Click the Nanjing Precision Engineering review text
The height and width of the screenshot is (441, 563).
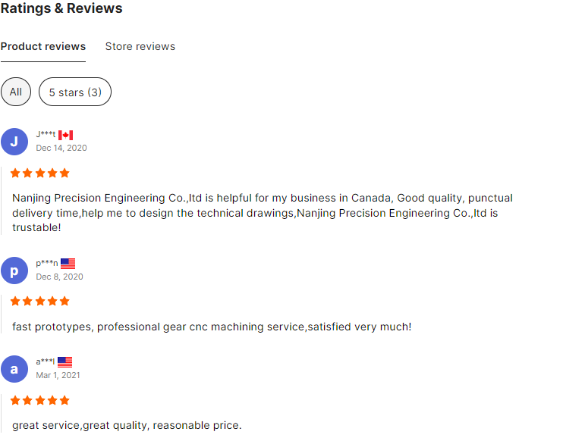tap(262, 213)
